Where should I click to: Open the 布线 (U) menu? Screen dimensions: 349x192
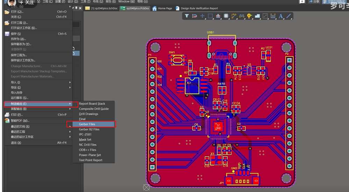(98, 1)
